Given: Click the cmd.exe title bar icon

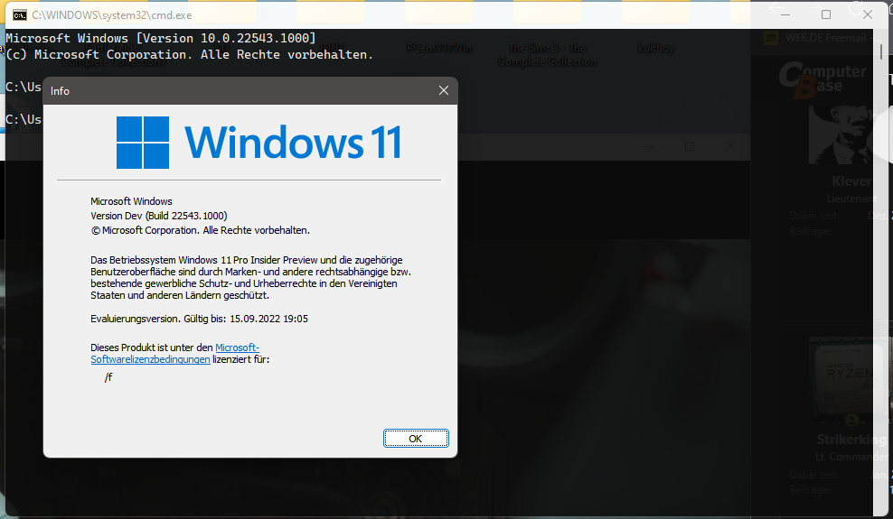Looking at the screenshot, I should tap(19, 15).
